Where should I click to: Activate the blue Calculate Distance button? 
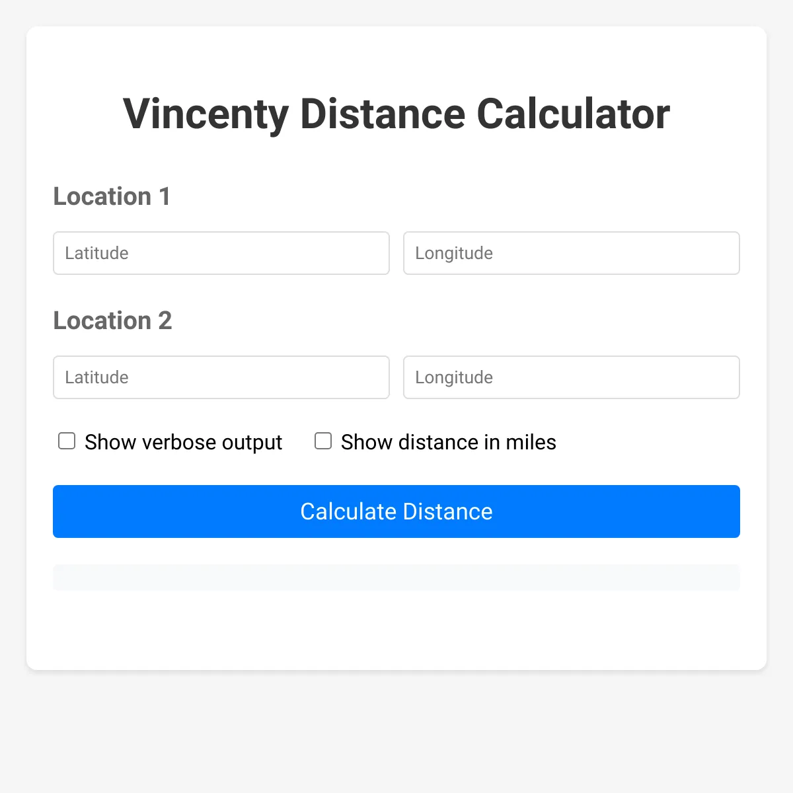(397, 511)
